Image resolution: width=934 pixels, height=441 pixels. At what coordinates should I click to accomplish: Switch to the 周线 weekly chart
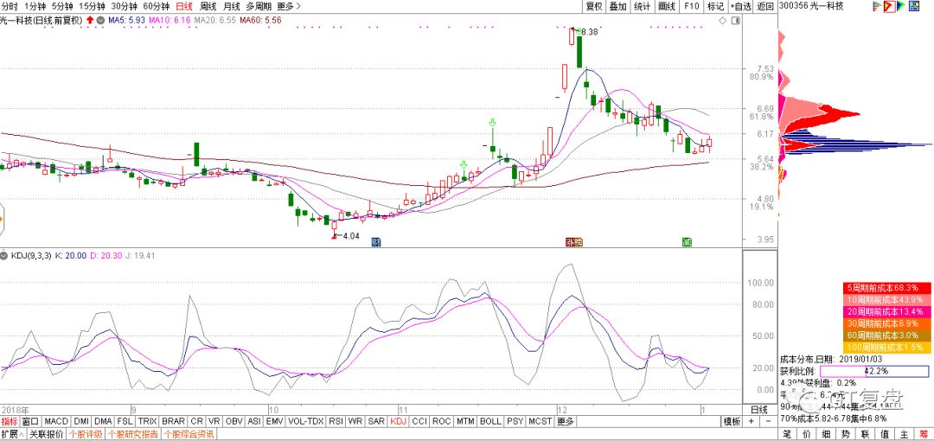coord(208,7)
